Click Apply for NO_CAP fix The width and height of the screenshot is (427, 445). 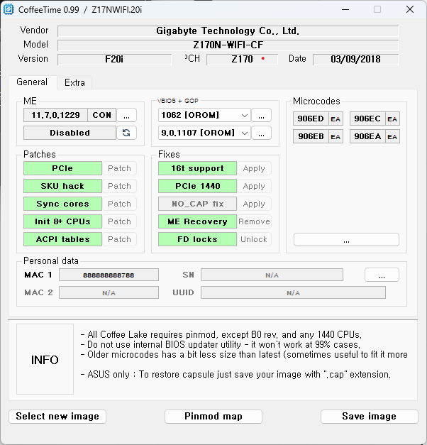coord(254,204)
